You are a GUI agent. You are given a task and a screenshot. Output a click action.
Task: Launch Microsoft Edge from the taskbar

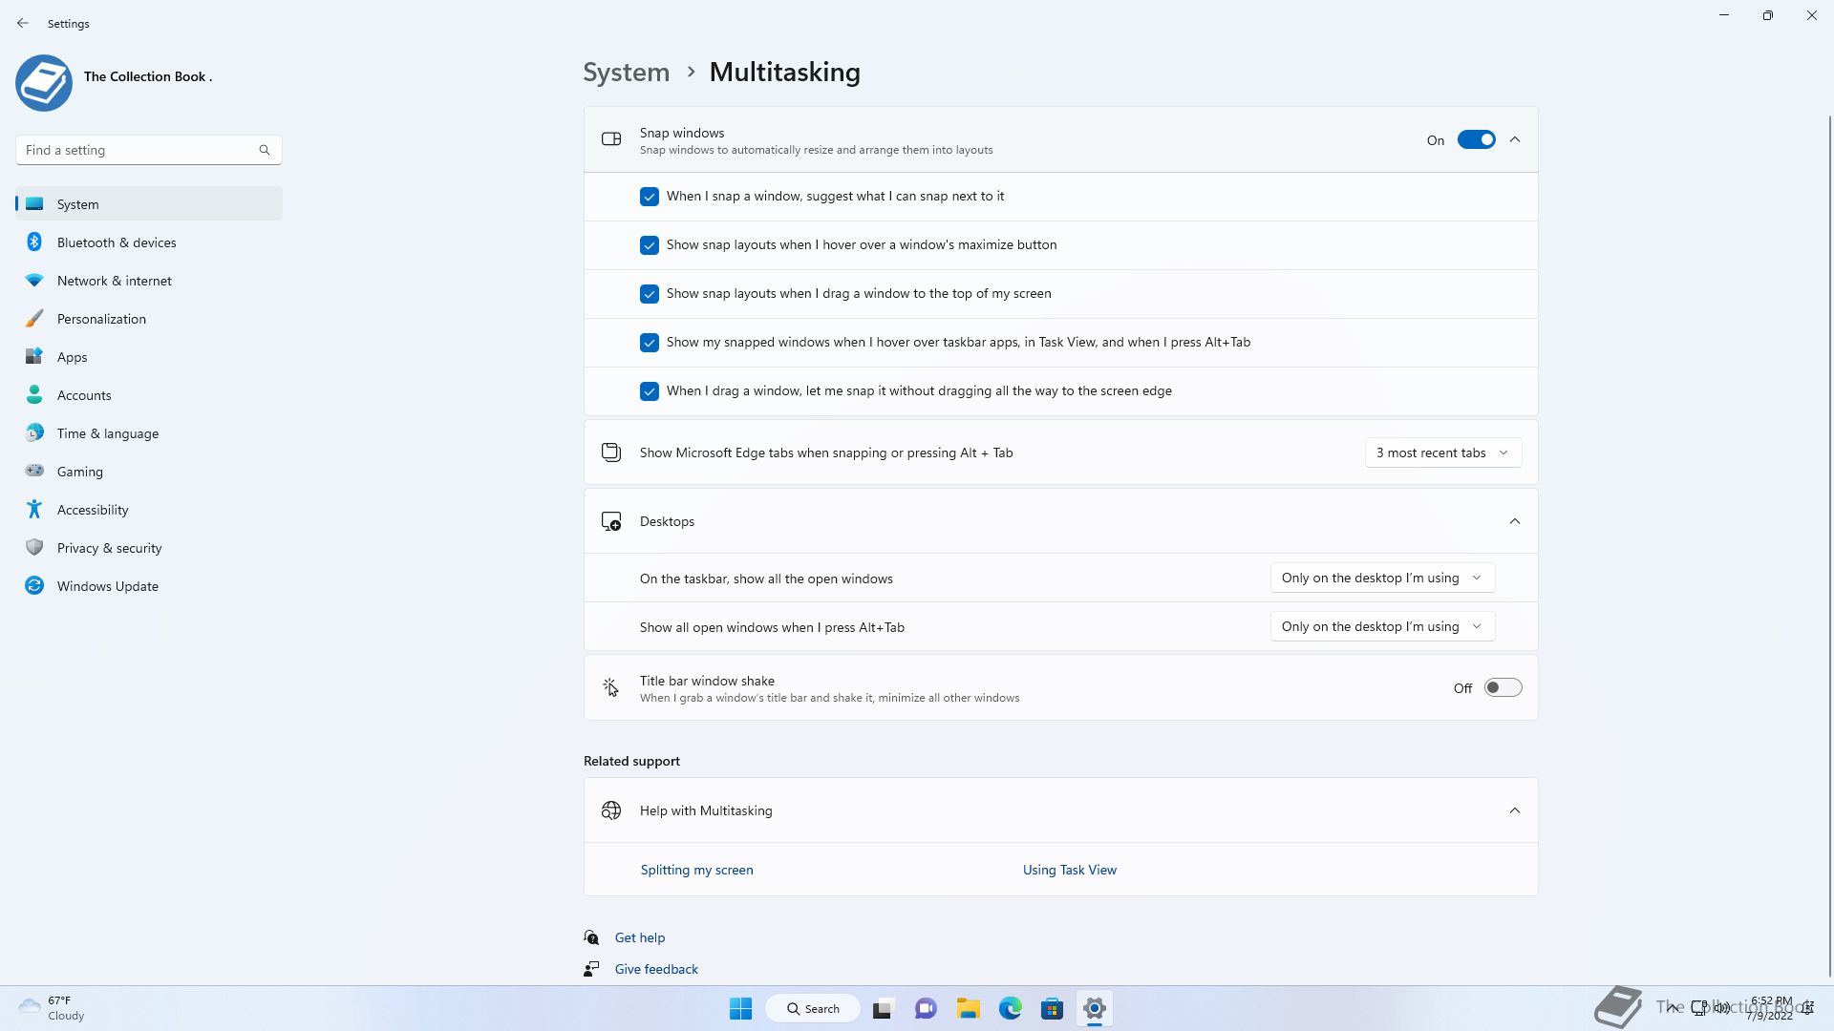1011,1009
